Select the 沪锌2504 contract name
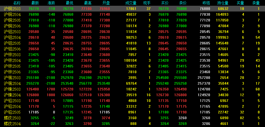The height and width of the screenshot is (127, 265). pos(12,61)
